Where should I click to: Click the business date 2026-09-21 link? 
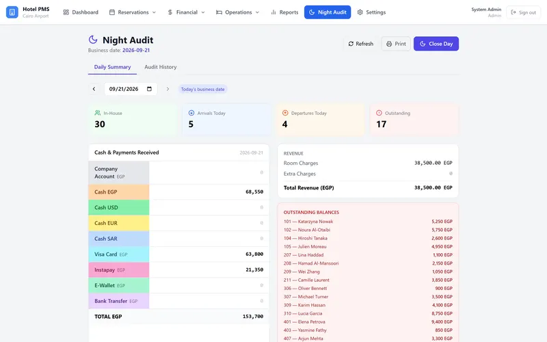coord(136,50)
